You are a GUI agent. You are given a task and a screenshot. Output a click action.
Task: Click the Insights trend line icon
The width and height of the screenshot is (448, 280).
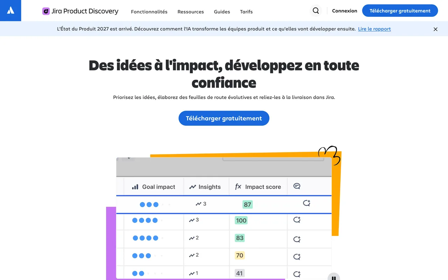(x=192, y=187)
